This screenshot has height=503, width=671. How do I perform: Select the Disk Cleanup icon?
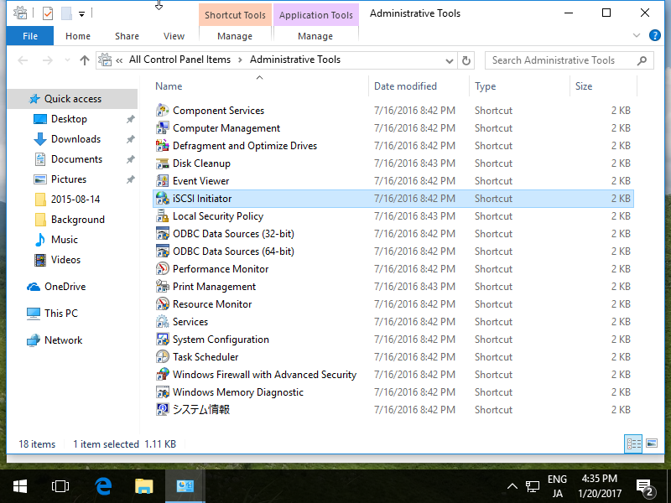point(162,163)
